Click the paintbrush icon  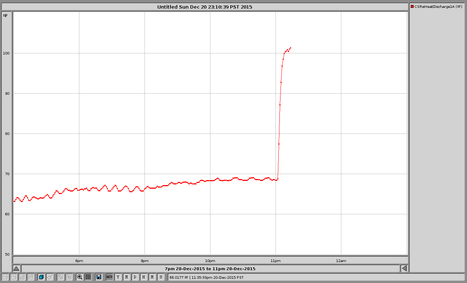[50, 277]
